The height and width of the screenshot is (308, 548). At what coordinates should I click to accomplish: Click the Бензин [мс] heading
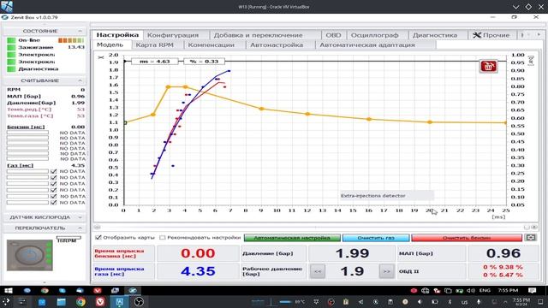click(26, 127)
